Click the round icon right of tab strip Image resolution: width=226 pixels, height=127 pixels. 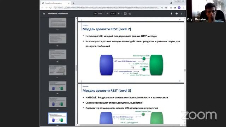[x=171, y=3]
